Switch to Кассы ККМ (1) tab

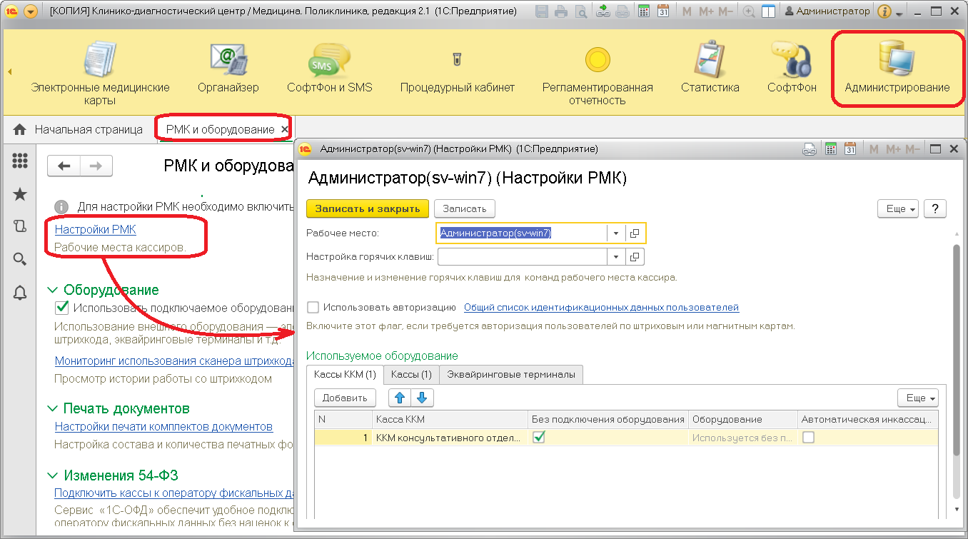click(x=345, y=374)
